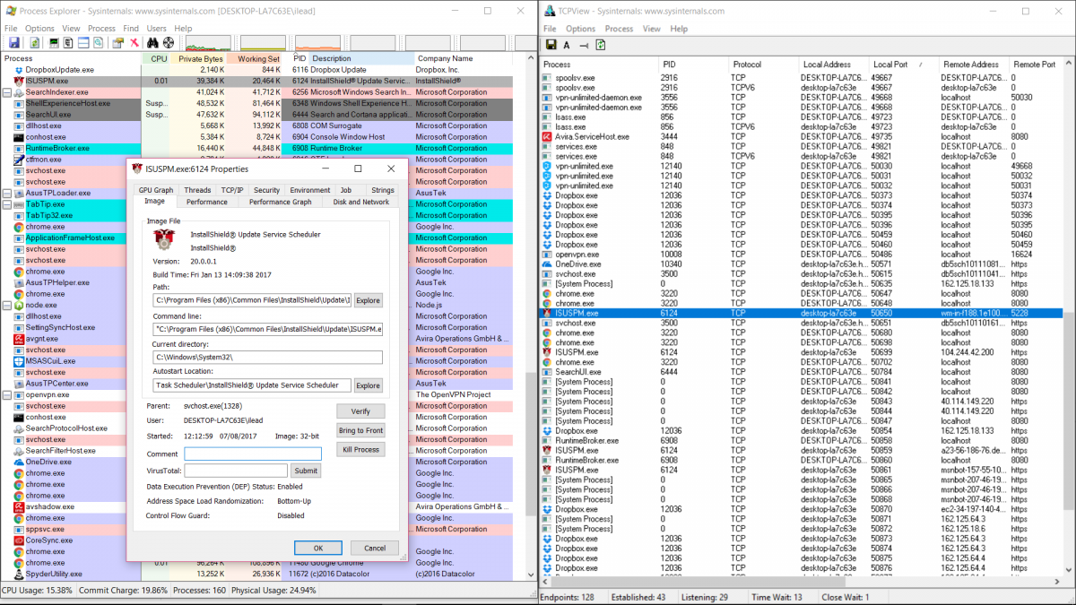Image resolution: width=1076 pixels, height=605 pixels.
Task: Click crosshair Find Window's Process icon
Action: (x=169, y=42)
